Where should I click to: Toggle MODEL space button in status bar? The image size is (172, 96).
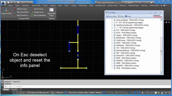[x=99, y=93]
